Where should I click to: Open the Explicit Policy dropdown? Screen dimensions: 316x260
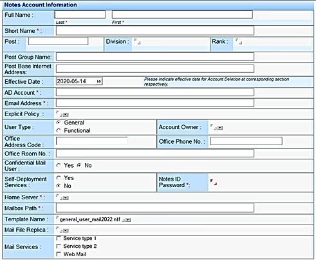click(x=66, y=115)
